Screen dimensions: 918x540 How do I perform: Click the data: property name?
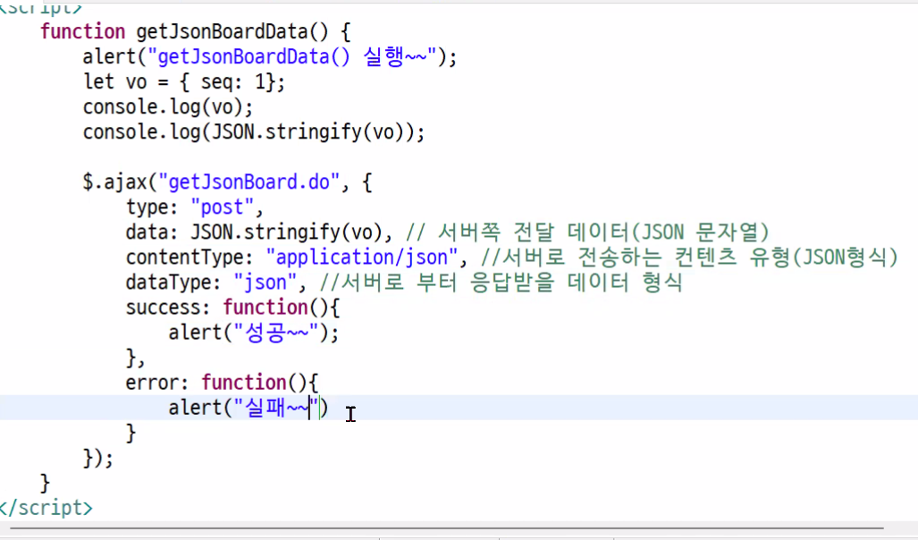pos(152,232)
